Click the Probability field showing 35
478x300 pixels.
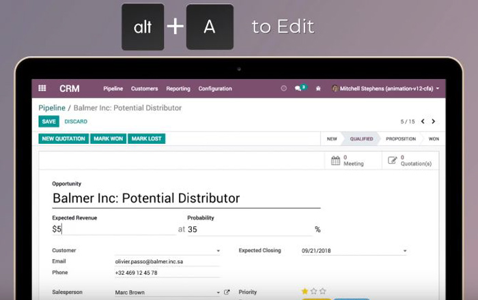pos(250,229)
